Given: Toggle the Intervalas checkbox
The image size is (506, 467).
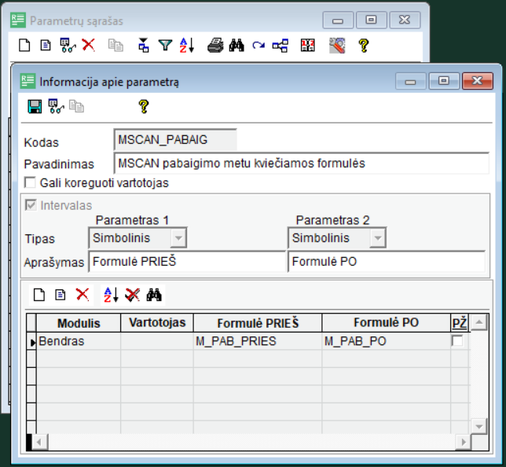Looking at the screenshot, I should pyautogui.click(x=31, y=205).
